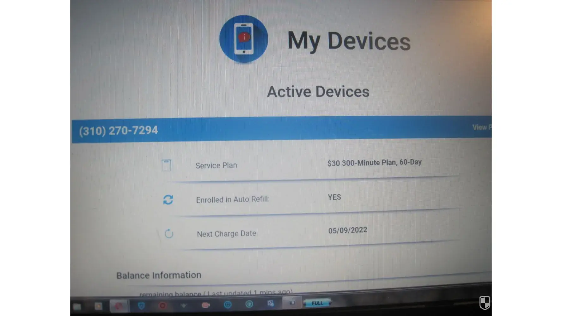Click the My Devices phone logo icon
Screen dimensions: 562x316
244,39
